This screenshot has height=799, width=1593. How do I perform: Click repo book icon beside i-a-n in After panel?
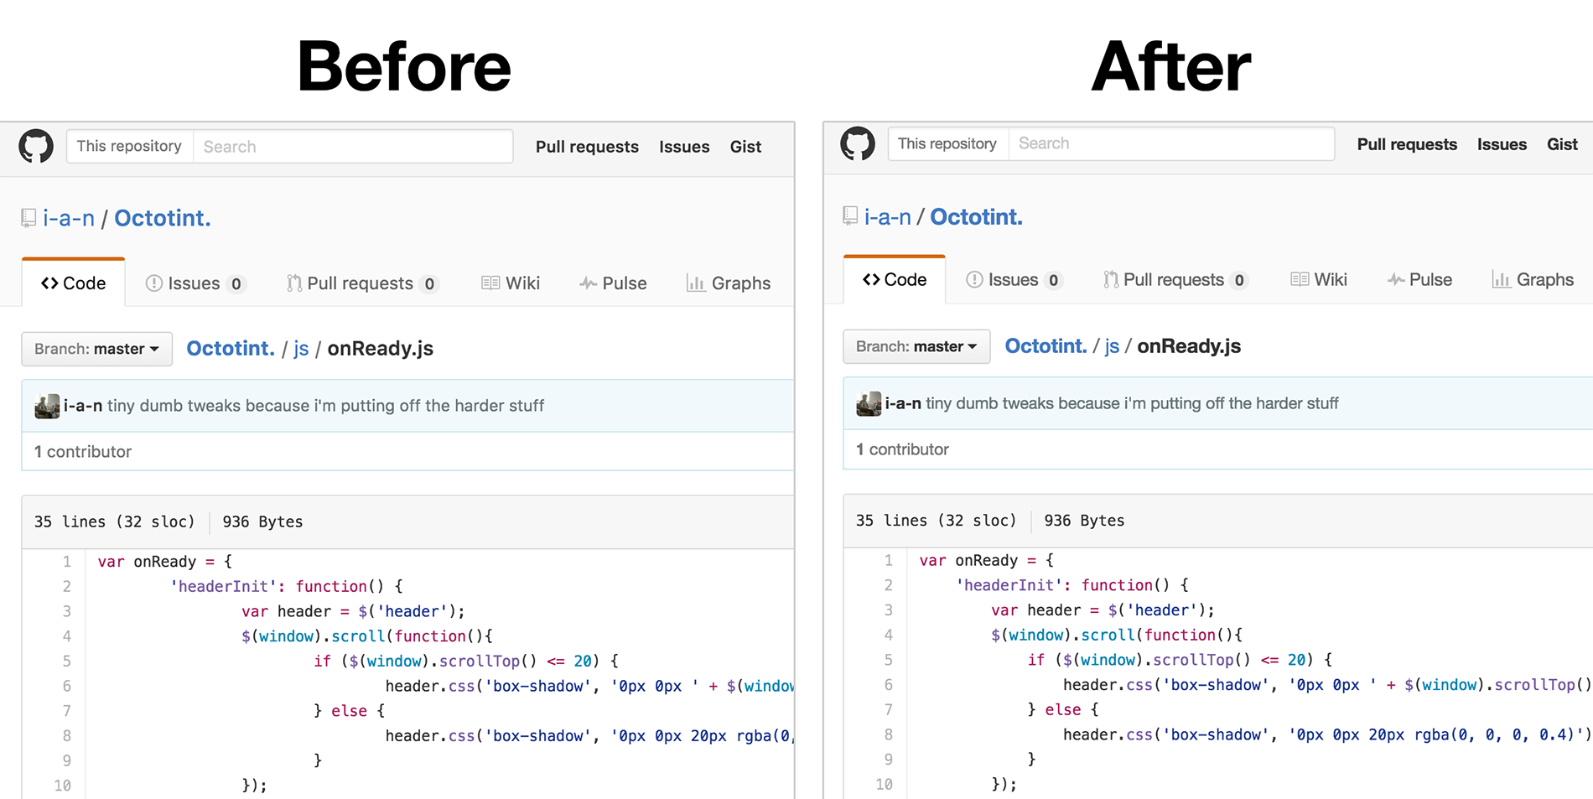[850, 216]
